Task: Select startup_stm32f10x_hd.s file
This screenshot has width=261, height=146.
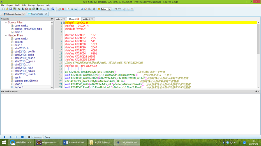Action: pyautogui.click(x=28, y=29)
